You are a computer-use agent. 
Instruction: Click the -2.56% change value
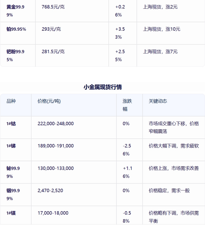tap(127, 150)
